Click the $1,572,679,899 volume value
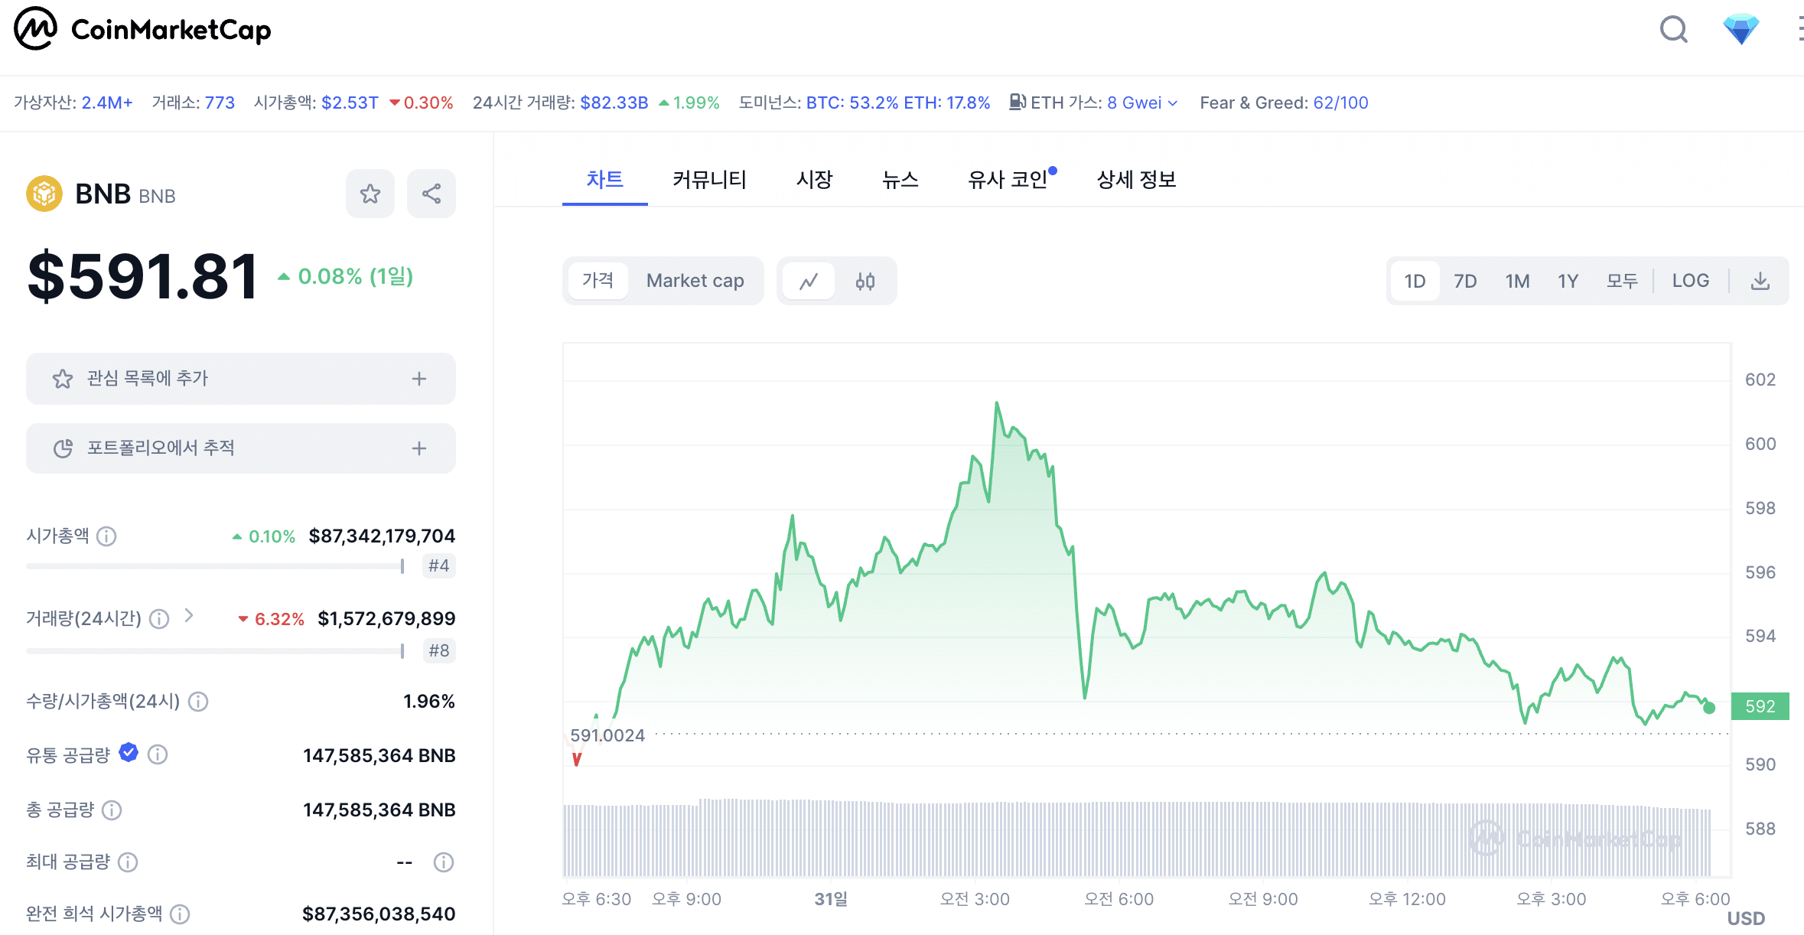The width and height of the screenshot is (1804, 935). coord(386,619)
